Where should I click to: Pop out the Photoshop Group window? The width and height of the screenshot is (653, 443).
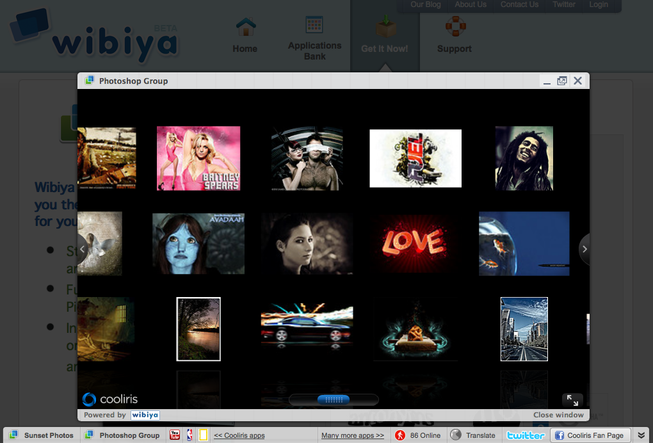(562, 81)
